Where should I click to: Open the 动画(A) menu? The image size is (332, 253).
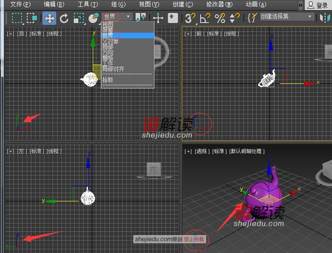pos(256,5)
